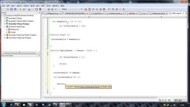Close the Solution panel
This screenshot has height=107, width=190.
point(39,13)
